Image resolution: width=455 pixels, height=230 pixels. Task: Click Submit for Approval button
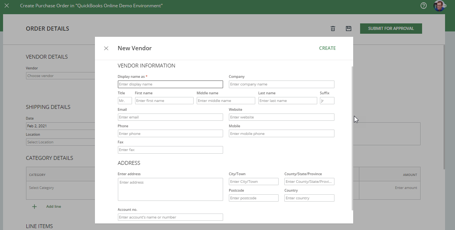point(391,28)
